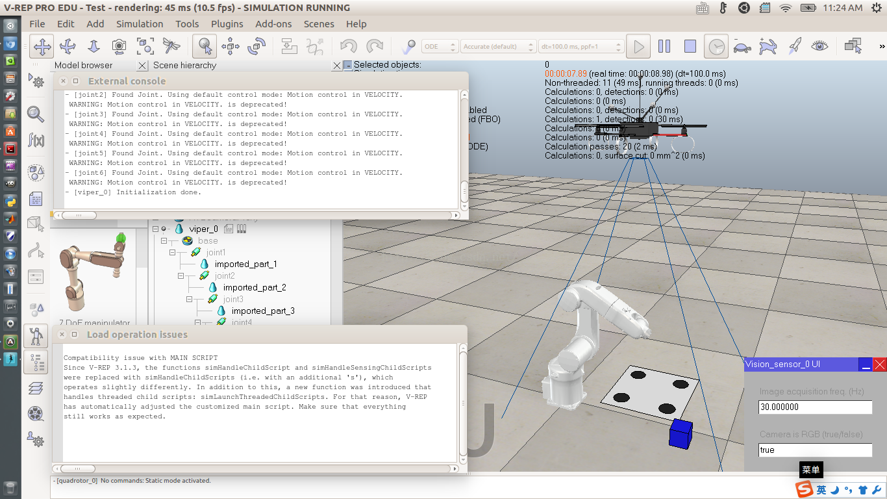Collapse the joint2 tree node
887x499 pixels.
pyautogui.click(x=181, y=275)
